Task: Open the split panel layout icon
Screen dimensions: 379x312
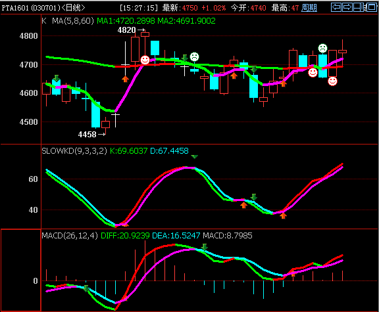Action: pos(359,7)
